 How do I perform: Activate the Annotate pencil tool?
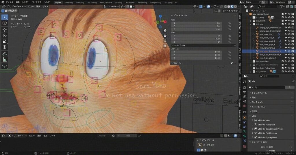point(5,54)
